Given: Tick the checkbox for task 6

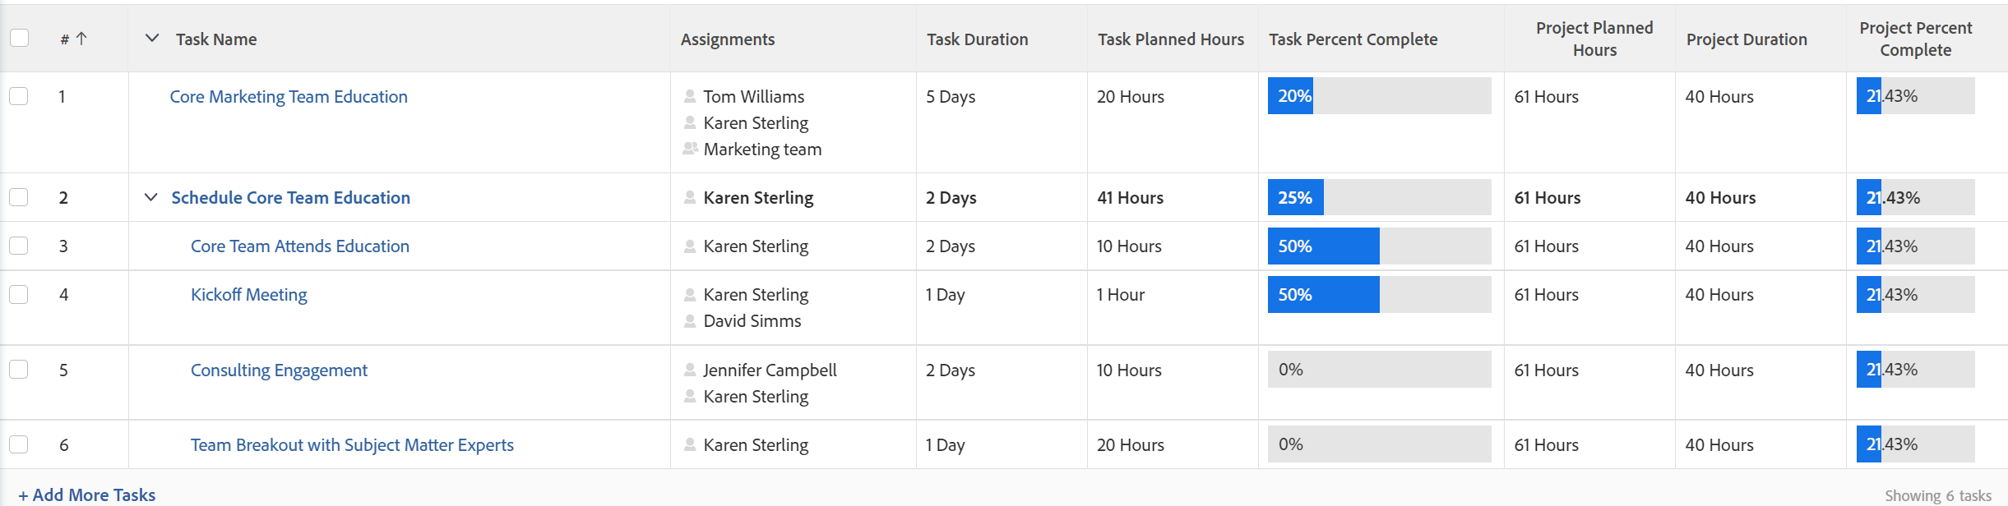Looking at the screenshot, I should [19, 444].
